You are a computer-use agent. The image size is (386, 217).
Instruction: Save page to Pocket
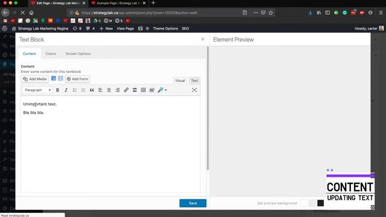click(263, 13)
